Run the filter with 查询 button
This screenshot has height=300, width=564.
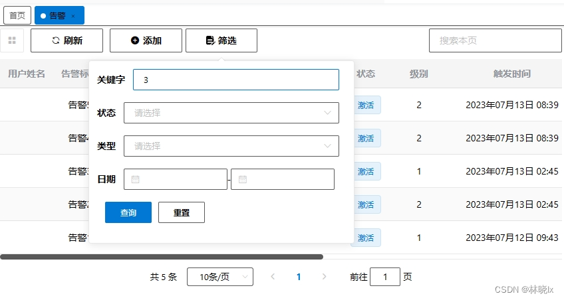tap(128, 212)
